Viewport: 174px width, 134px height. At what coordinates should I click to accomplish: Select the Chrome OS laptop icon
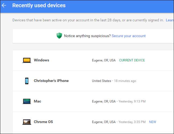click(27, 122)
